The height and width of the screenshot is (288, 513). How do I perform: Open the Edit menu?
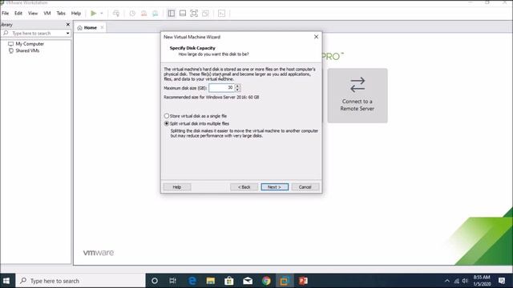tap(18, 14)
